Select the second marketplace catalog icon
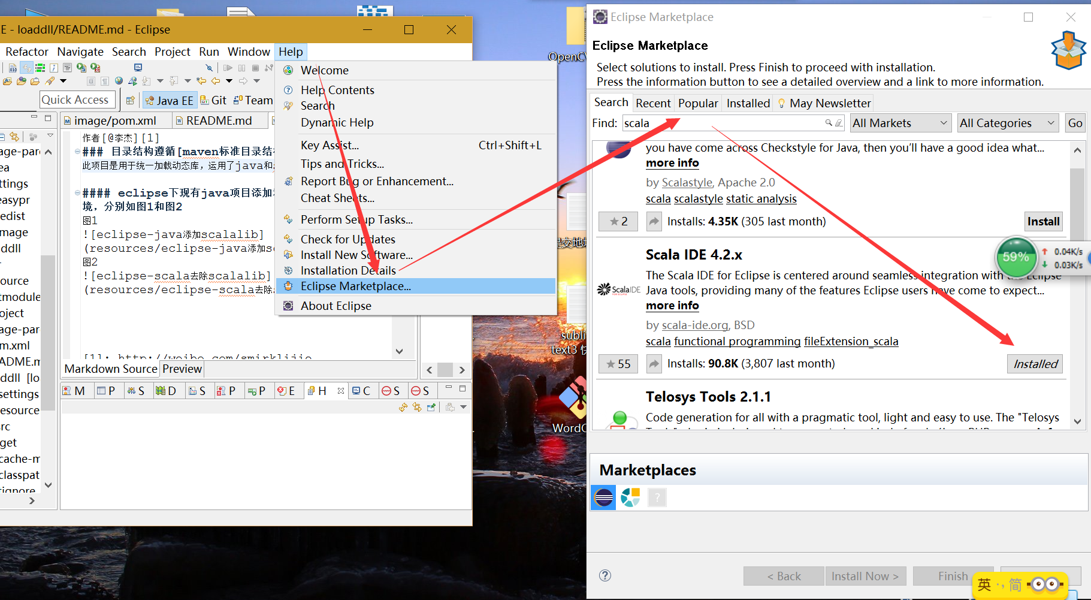 [x=630, y=498]
